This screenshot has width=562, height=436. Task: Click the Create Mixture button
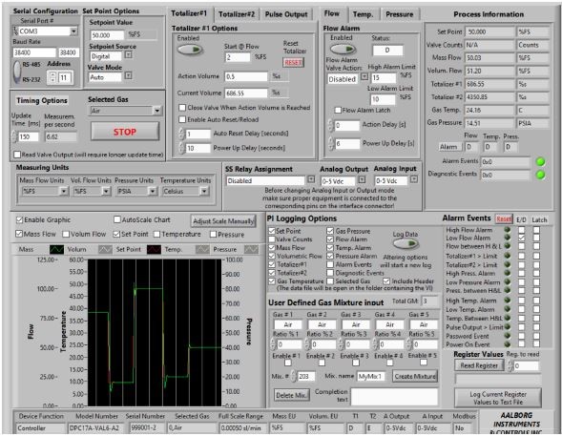[x=415, y=376]
